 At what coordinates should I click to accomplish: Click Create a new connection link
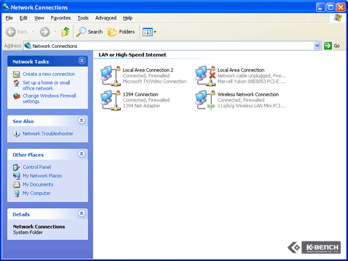click(49, 74)
